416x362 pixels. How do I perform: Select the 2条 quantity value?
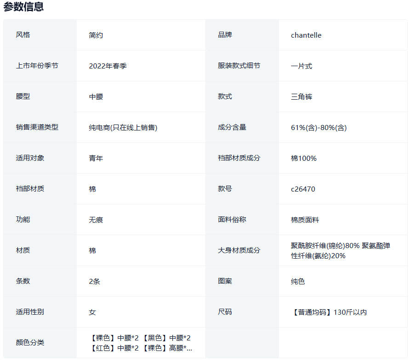pos(94,282)
